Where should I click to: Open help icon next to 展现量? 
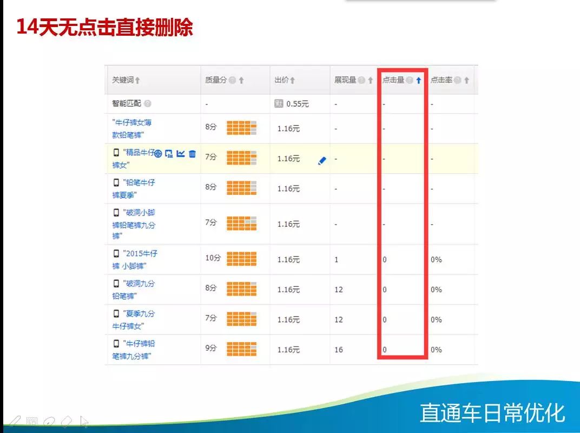(361, 80)
